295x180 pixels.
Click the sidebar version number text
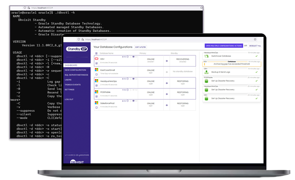[x=77, y=155]
